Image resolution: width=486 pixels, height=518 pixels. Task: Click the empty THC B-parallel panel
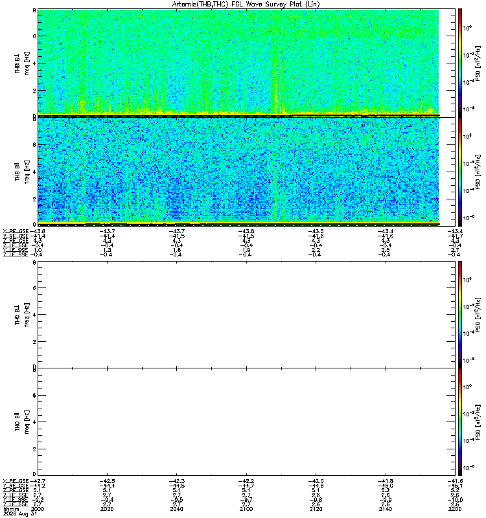click(247, 422)
